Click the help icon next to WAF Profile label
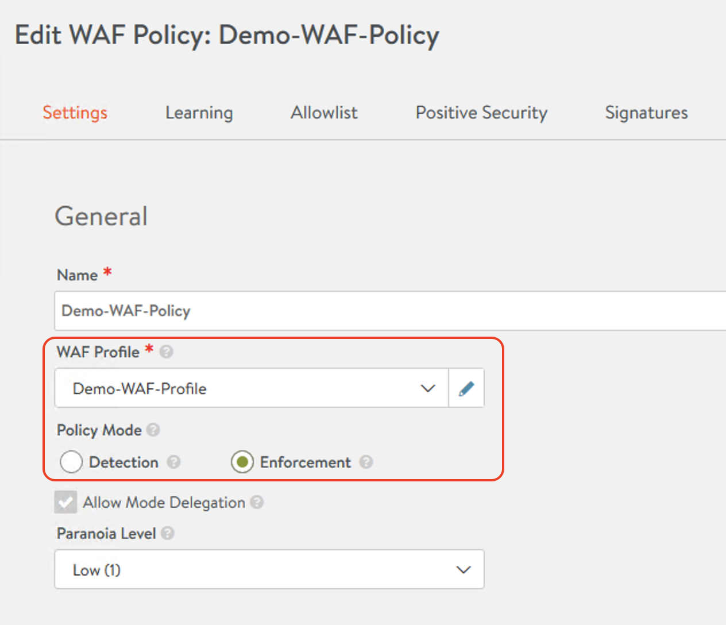Viewport: 726px width, 625px height. click(167, 352)
